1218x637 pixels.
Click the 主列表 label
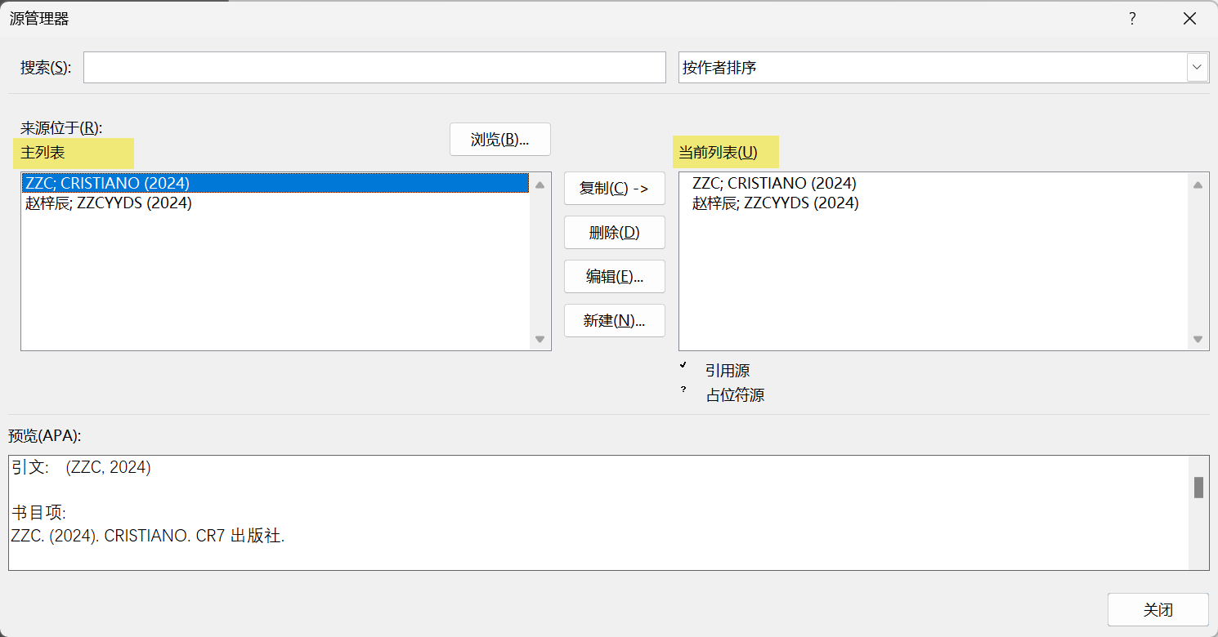(43, 153)
